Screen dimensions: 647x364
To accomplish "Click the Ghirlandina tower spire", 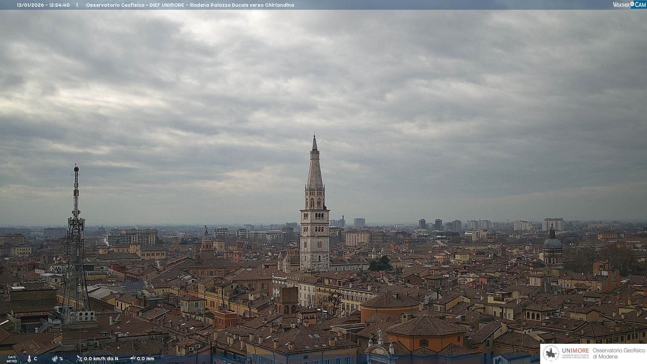I will click(315, 169).
